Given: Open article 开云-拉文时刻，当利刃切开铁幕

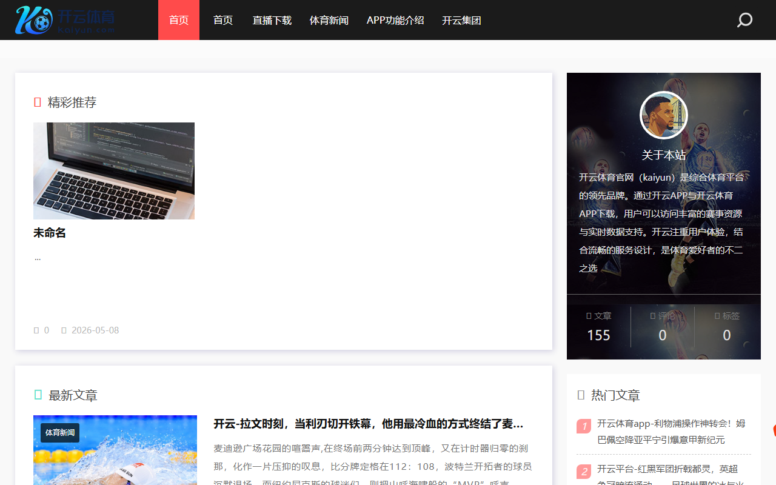Looking at the screenshot, I should 368,424.
